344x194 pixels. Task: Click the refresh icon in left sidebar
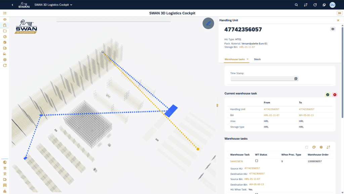click(5, 66)
